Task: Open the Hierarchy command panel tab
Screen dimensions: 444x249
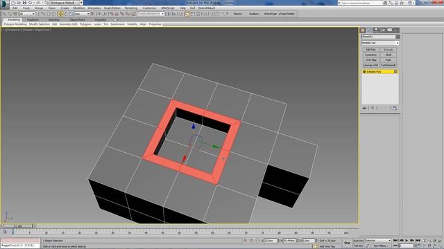Action: (376, 30)
